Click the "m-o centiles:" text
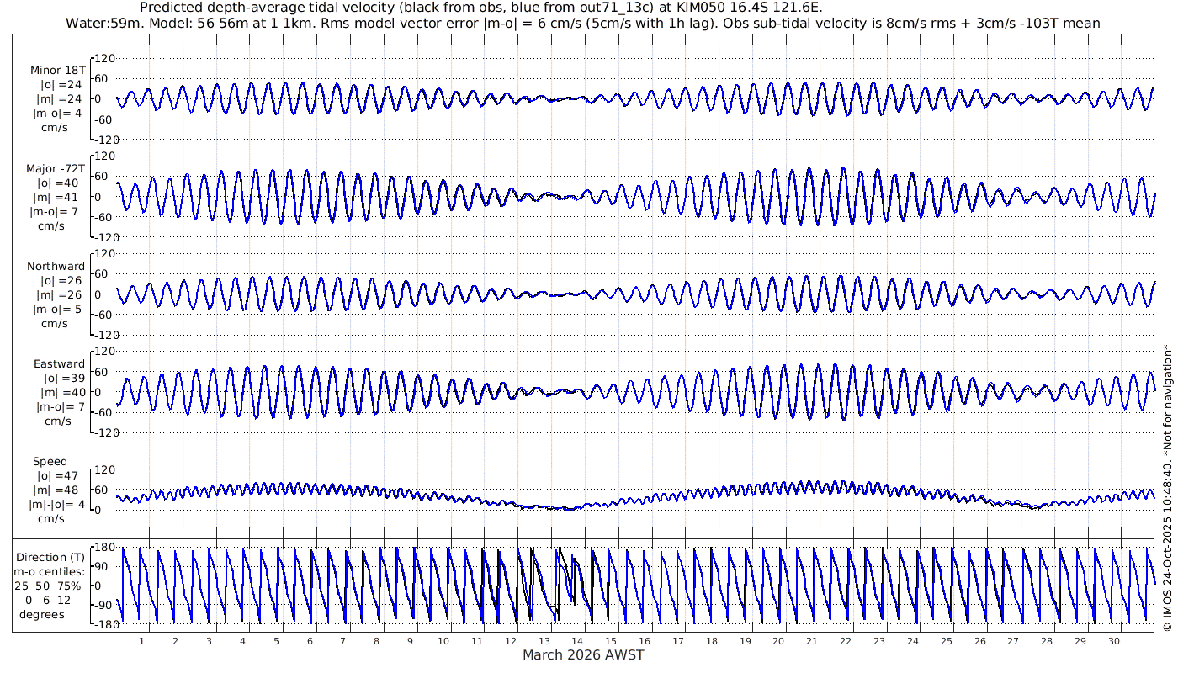This screenshot has width=1178, height=673. click(x=50, y=572)
